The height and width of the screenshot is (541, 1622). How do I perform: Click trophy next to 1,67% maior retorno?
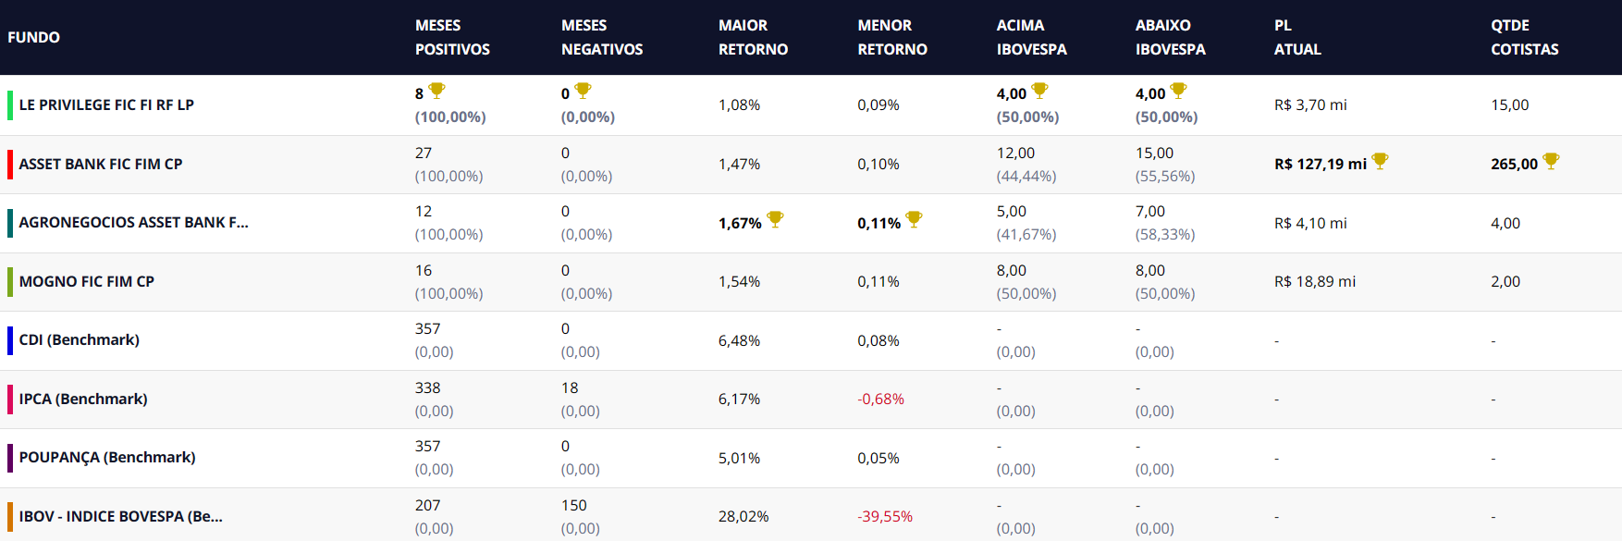pyautogui.click(x=775, y=219)
